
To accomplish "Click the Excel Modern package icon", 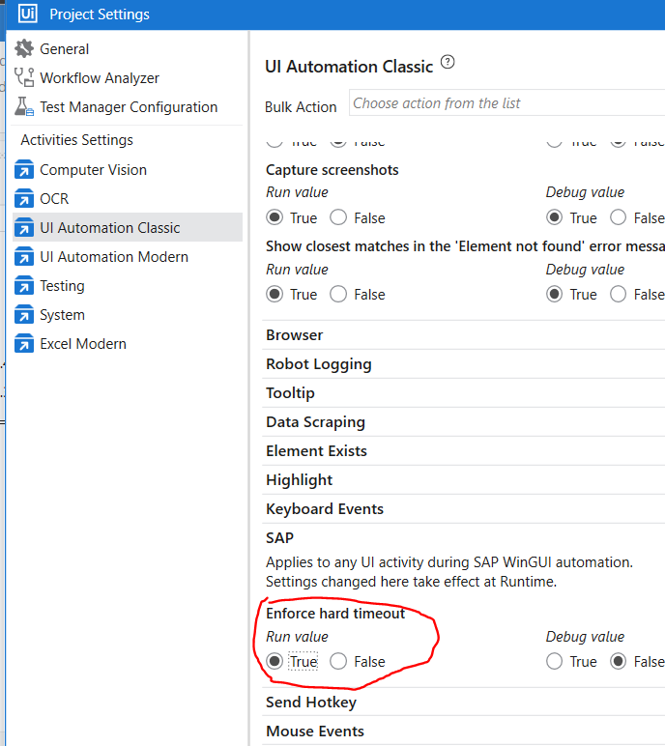I will tap(24, 343).
